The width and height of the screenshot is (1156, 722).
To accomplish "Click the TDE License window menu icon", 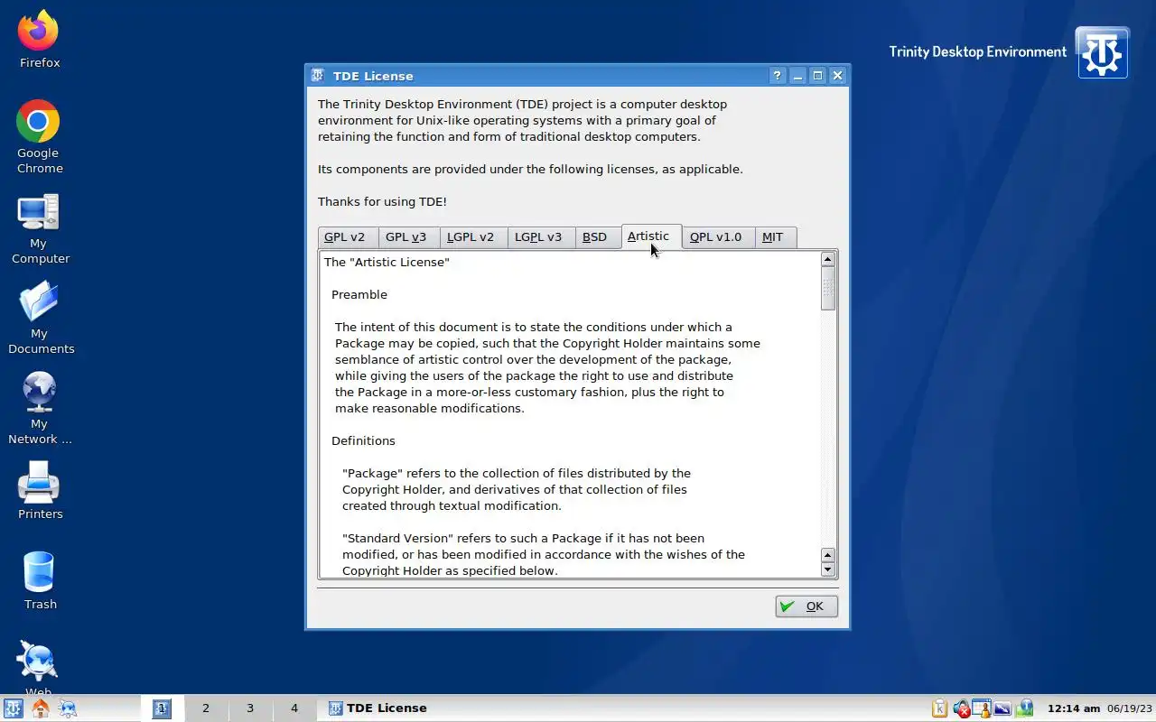I will pyautogui.click(x=317, y=76).
